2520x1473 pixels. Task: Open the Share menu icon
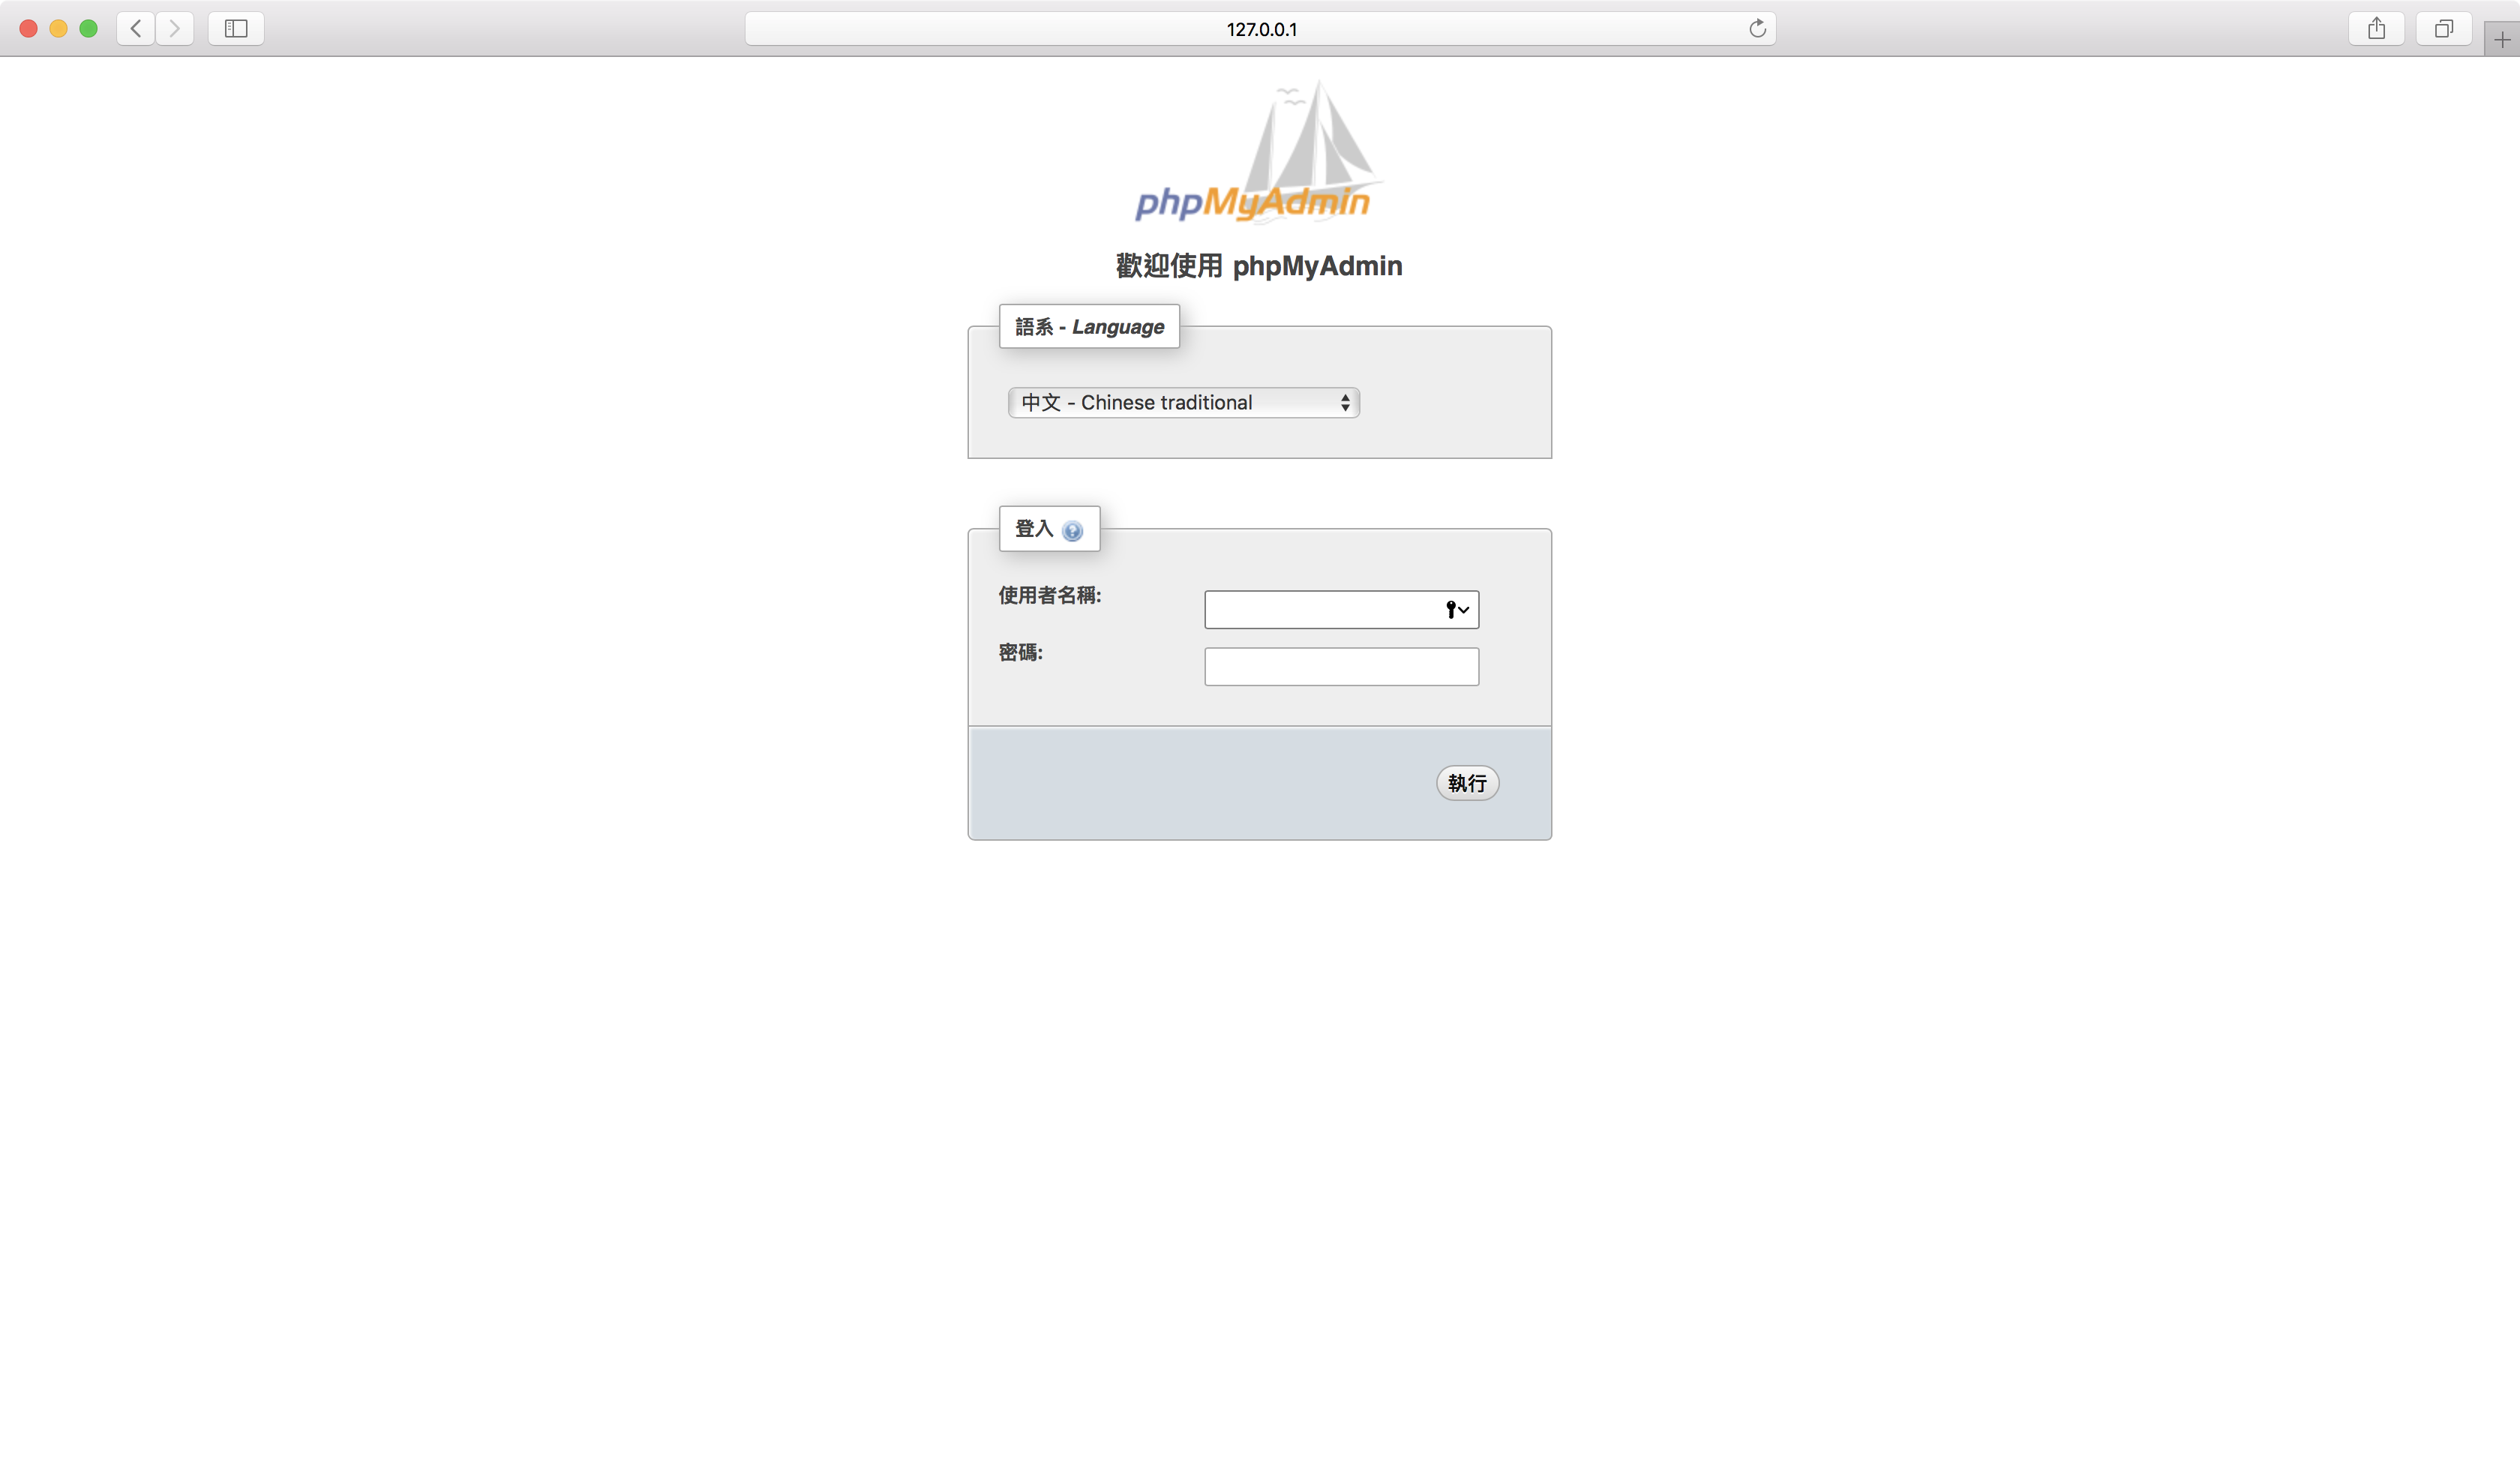click(2376, 28)
